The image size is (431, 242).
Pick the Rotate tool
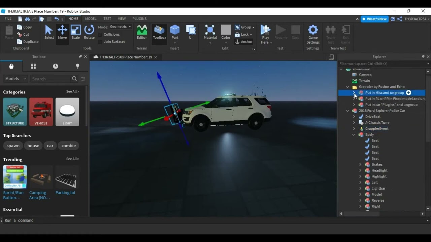(89, 32)
